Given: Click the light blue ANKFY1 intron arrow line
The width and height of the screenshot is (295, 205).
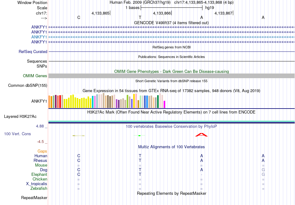Looking at the screenshot, I should pyautogui.click(x=171, y=37).
